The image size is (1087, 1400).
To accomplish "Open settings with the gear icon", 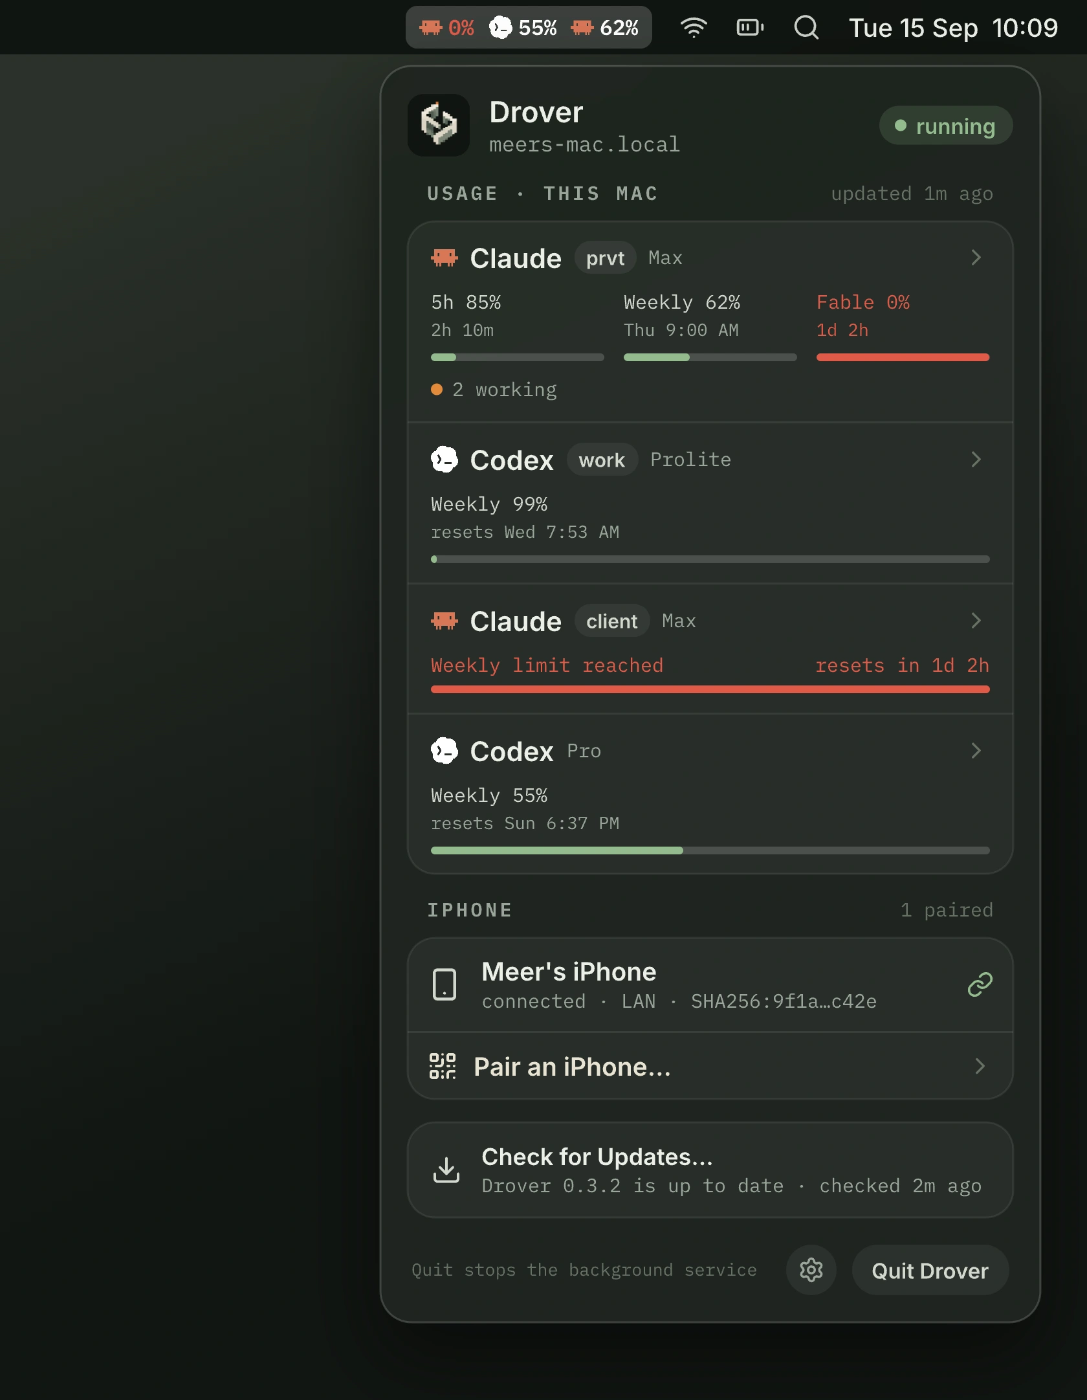I will click(x=811, y=1270).
